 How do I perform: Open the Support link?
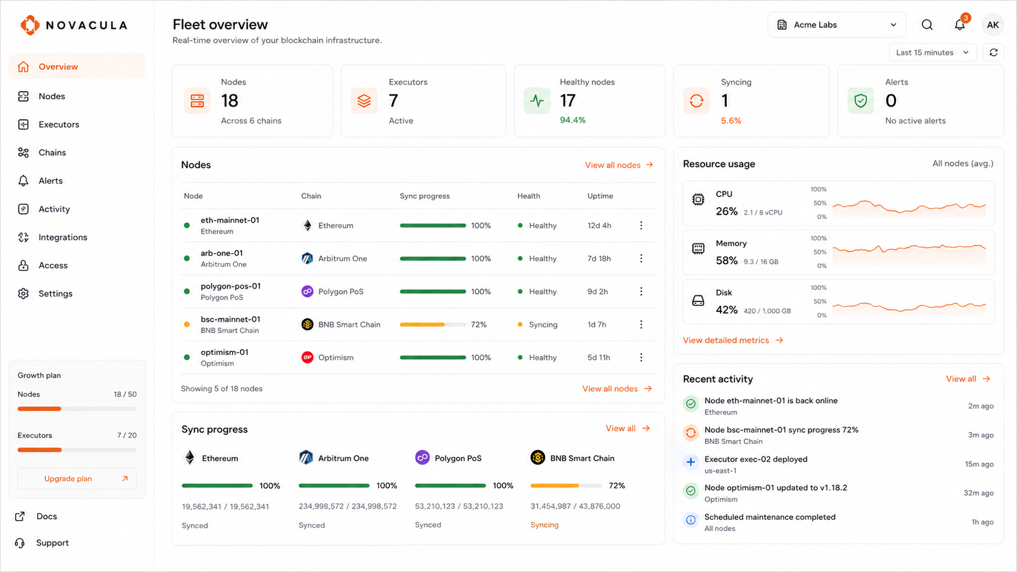pyautogui.click(x=42, y=543)
